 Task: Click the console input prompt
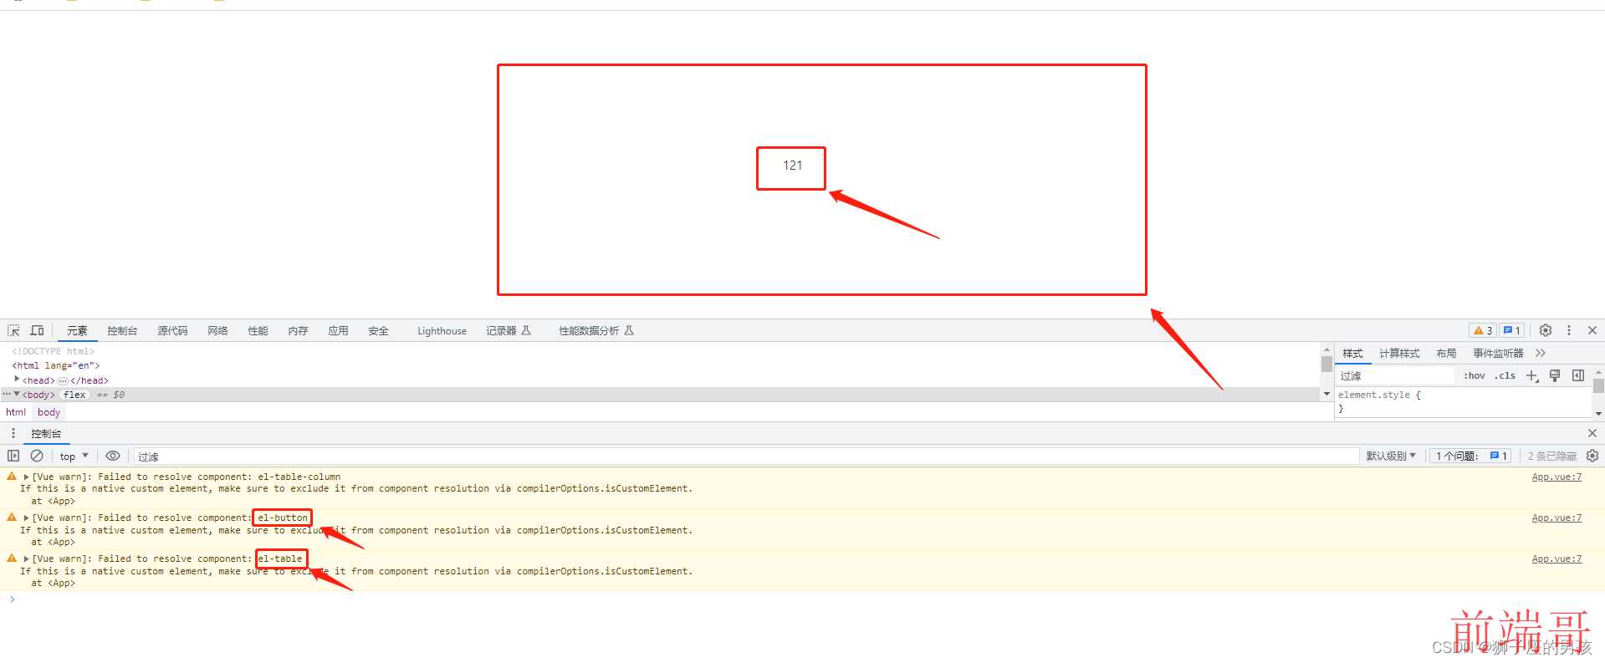pyautogui.click(x=803, y=599)
